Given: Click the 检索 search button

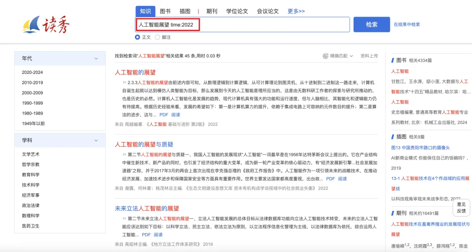Looking at the screenshot, I should coord(372,24).
